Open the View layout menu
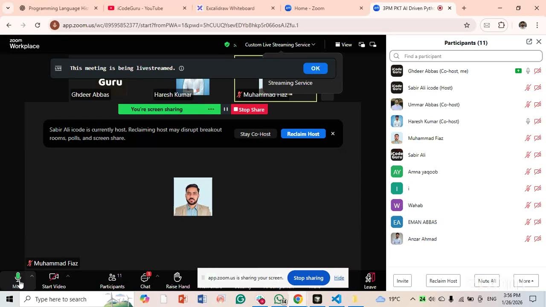The image size is (546, 307). [343, 44]
